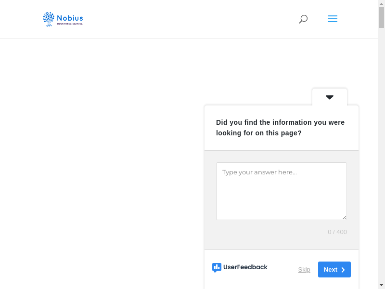This screenshot has width=385, height=289.
Task: Click the feedback question heading text
Action: tap(280, 128)
